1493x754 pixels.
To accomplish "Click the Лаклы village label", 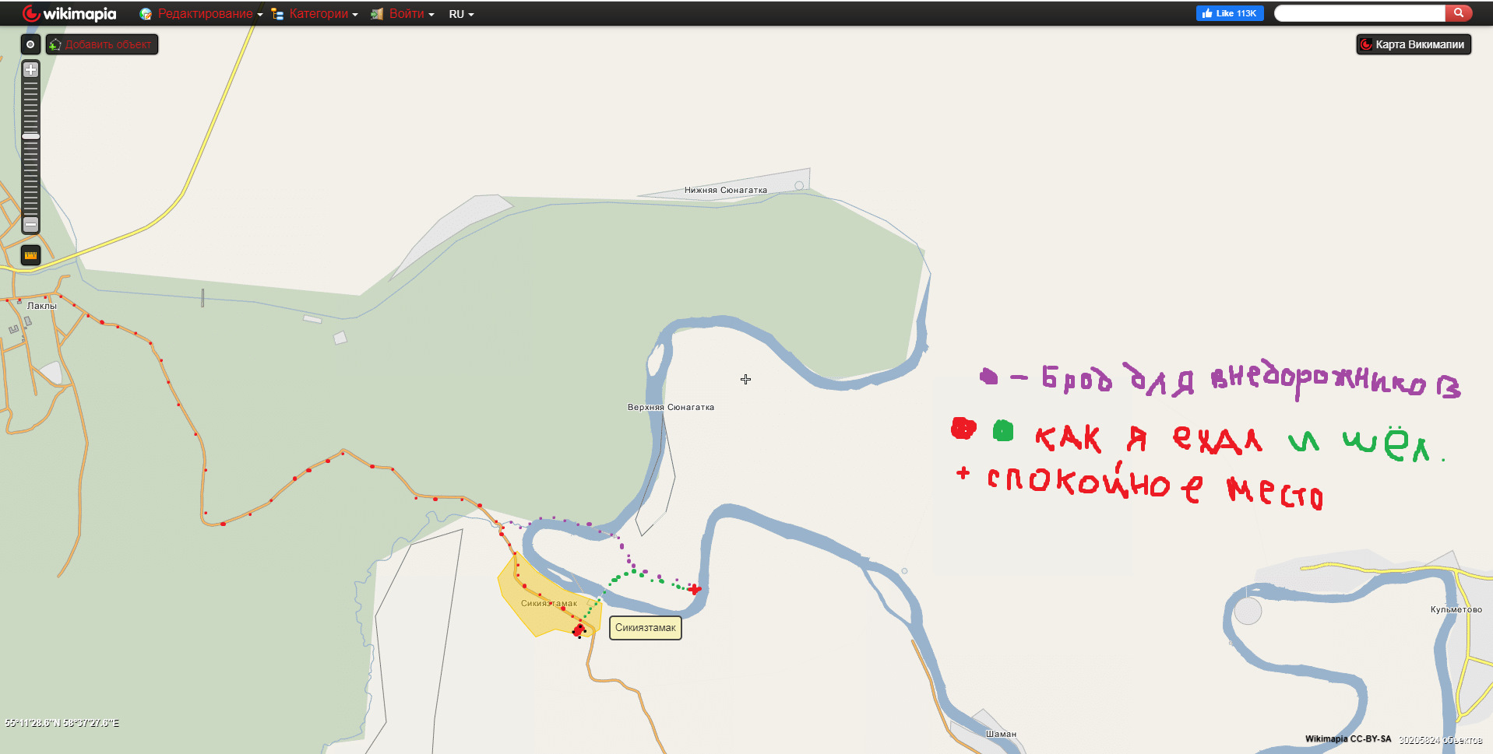I will coord(42,306).
